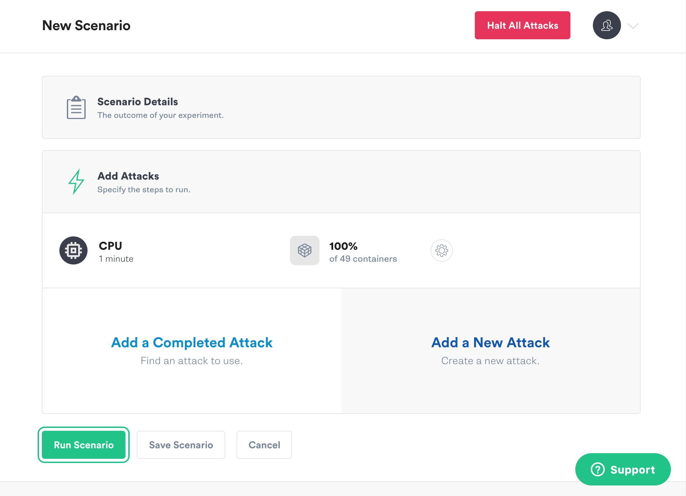This screenshot has height=496, width=686.
Task: Click the Save Scenario button
Action: pos(181,445)
